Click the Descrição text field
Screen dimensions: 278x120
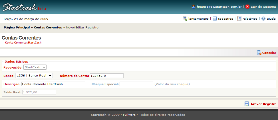53,84
